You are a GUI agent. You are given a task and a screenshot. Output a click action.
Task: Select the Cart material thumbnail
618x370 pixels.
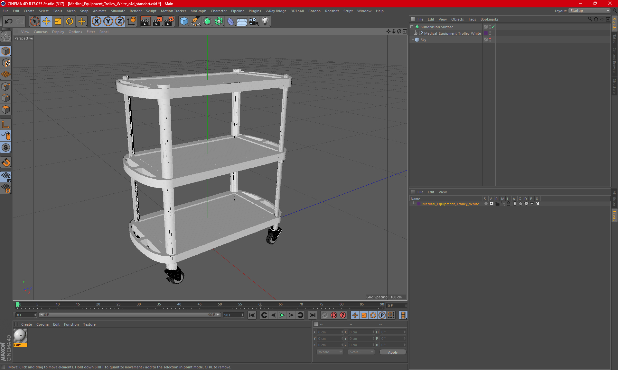(20, 336)
